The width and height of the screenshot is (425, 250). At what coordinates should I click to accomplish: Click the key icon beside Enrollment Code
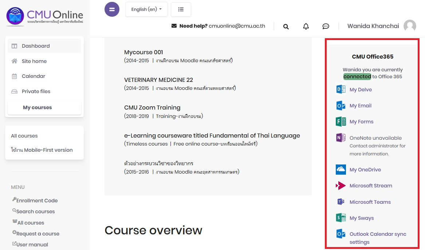14,199
